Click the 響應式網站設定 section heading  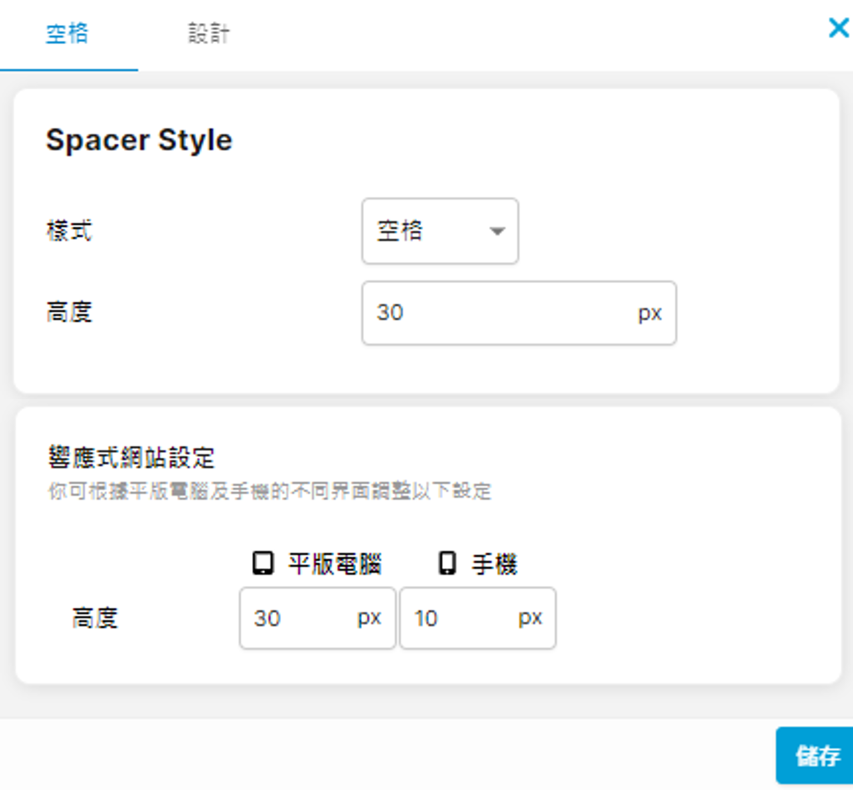coord(131,457)
